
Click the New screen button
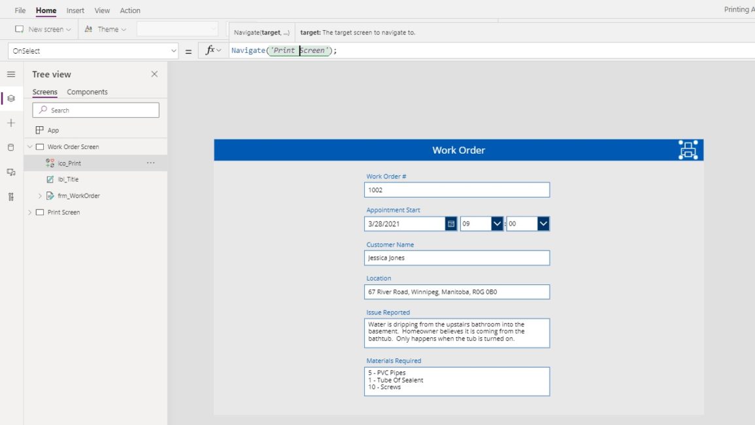tap(43, 29)
